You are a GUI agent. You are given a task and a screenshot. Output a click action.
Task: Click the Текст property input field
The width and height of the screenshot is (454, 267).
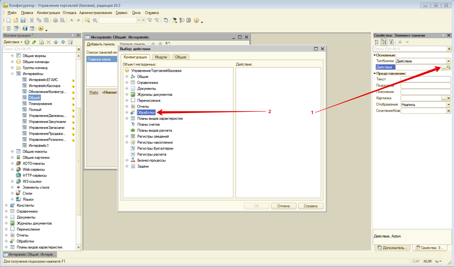[x=425, y=79]
